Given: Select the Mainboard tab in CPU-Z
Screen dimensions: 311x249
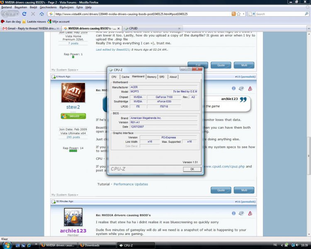Looking at the screenshot, I should click(x=138, y=76).
